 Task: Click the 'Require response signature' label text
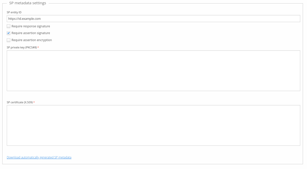pyautogui.click(x=31, y=26)
